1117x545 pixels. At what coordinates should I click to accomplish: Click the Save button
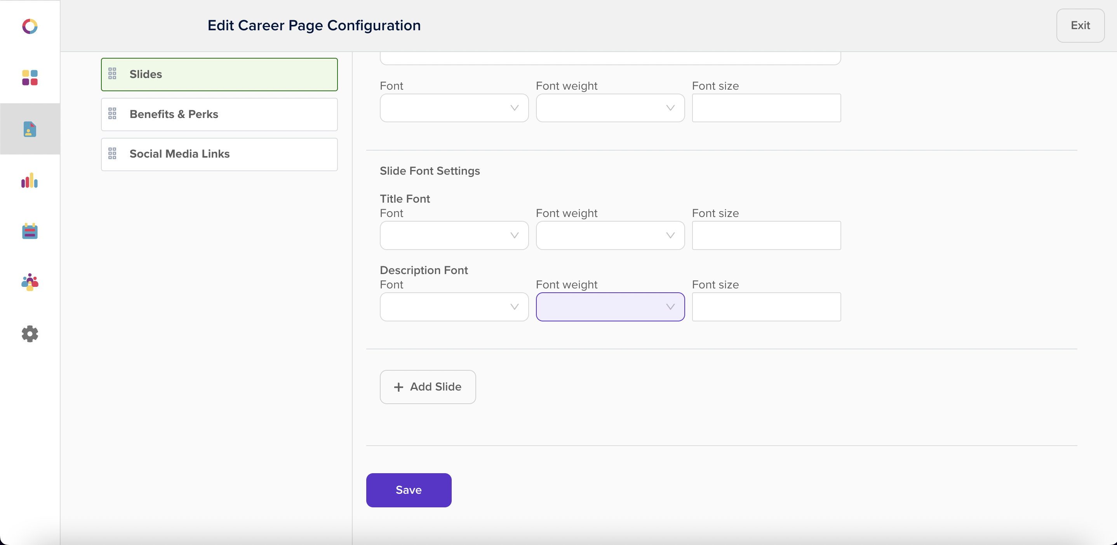pyautogui.click(x=409, y=490)
